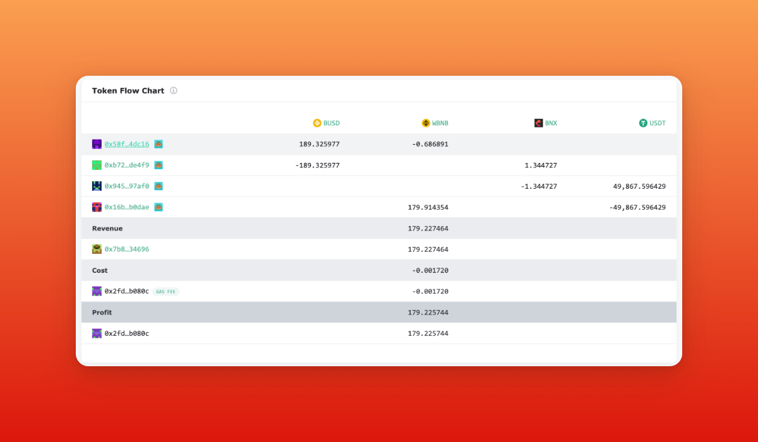Click the avatar icon for 0xb72…de4f9

point(97,165)
